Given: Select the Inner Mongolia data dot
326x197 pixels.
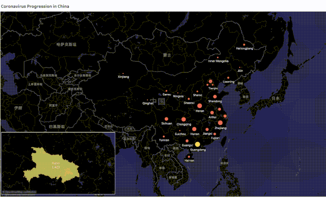Looking at the screenshot, I should (x=218, y=57).
